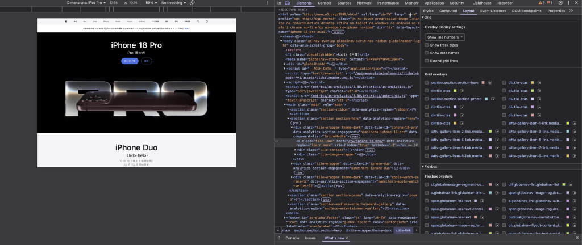
Task: Activate the inspect element picker icon
Action: 280,3
